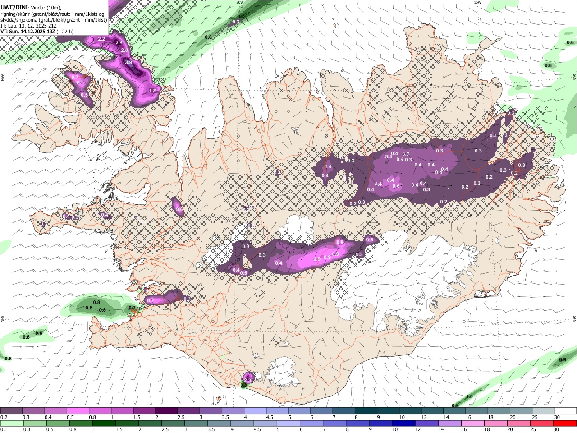The height and width of the screenshot is (433, 577).
Task: Click the "Vindur (10m)" text in the header
Action: tap(46, 8)
